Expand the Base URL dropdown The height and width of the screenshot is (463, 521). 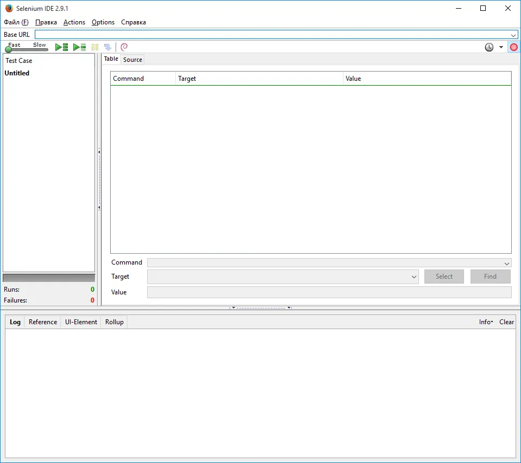(x=513, y=35)
